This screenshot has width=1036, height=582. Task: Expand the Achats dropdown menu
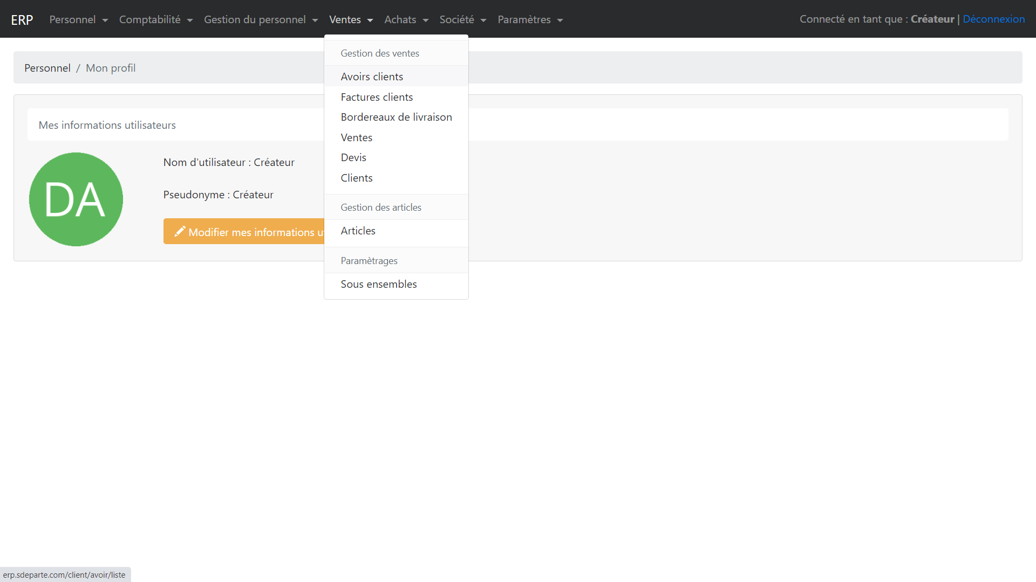point(405,19)
